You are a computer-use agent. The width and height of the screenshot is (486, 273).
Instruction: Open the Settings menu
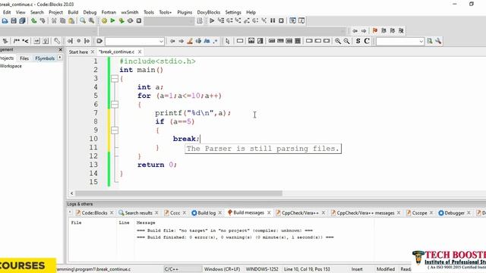pyautogui.click(x=233, y=12)
